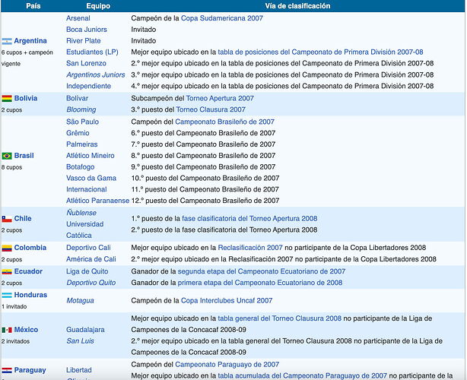467x380 pixels.
Task: Open the Colombia country link
Action: pos(30,248)
